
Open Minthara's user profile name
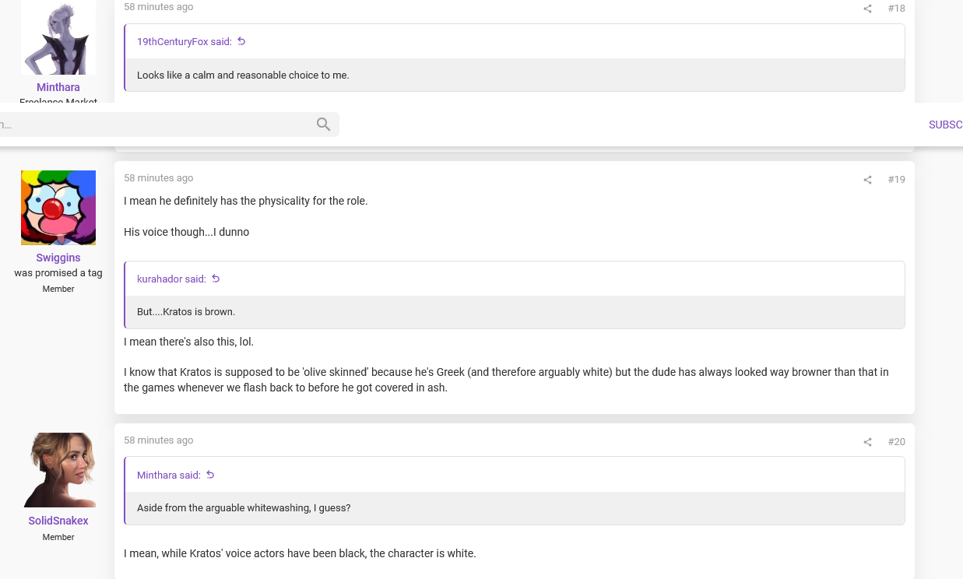tap(58, 87)
